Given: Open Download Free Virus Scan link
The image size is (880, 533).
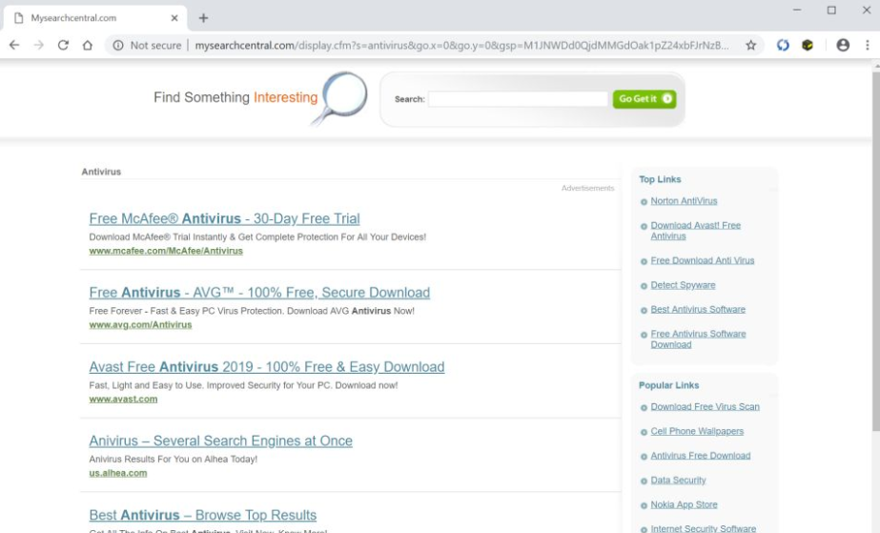Looking at the screenshot, I should click(705, 407).
